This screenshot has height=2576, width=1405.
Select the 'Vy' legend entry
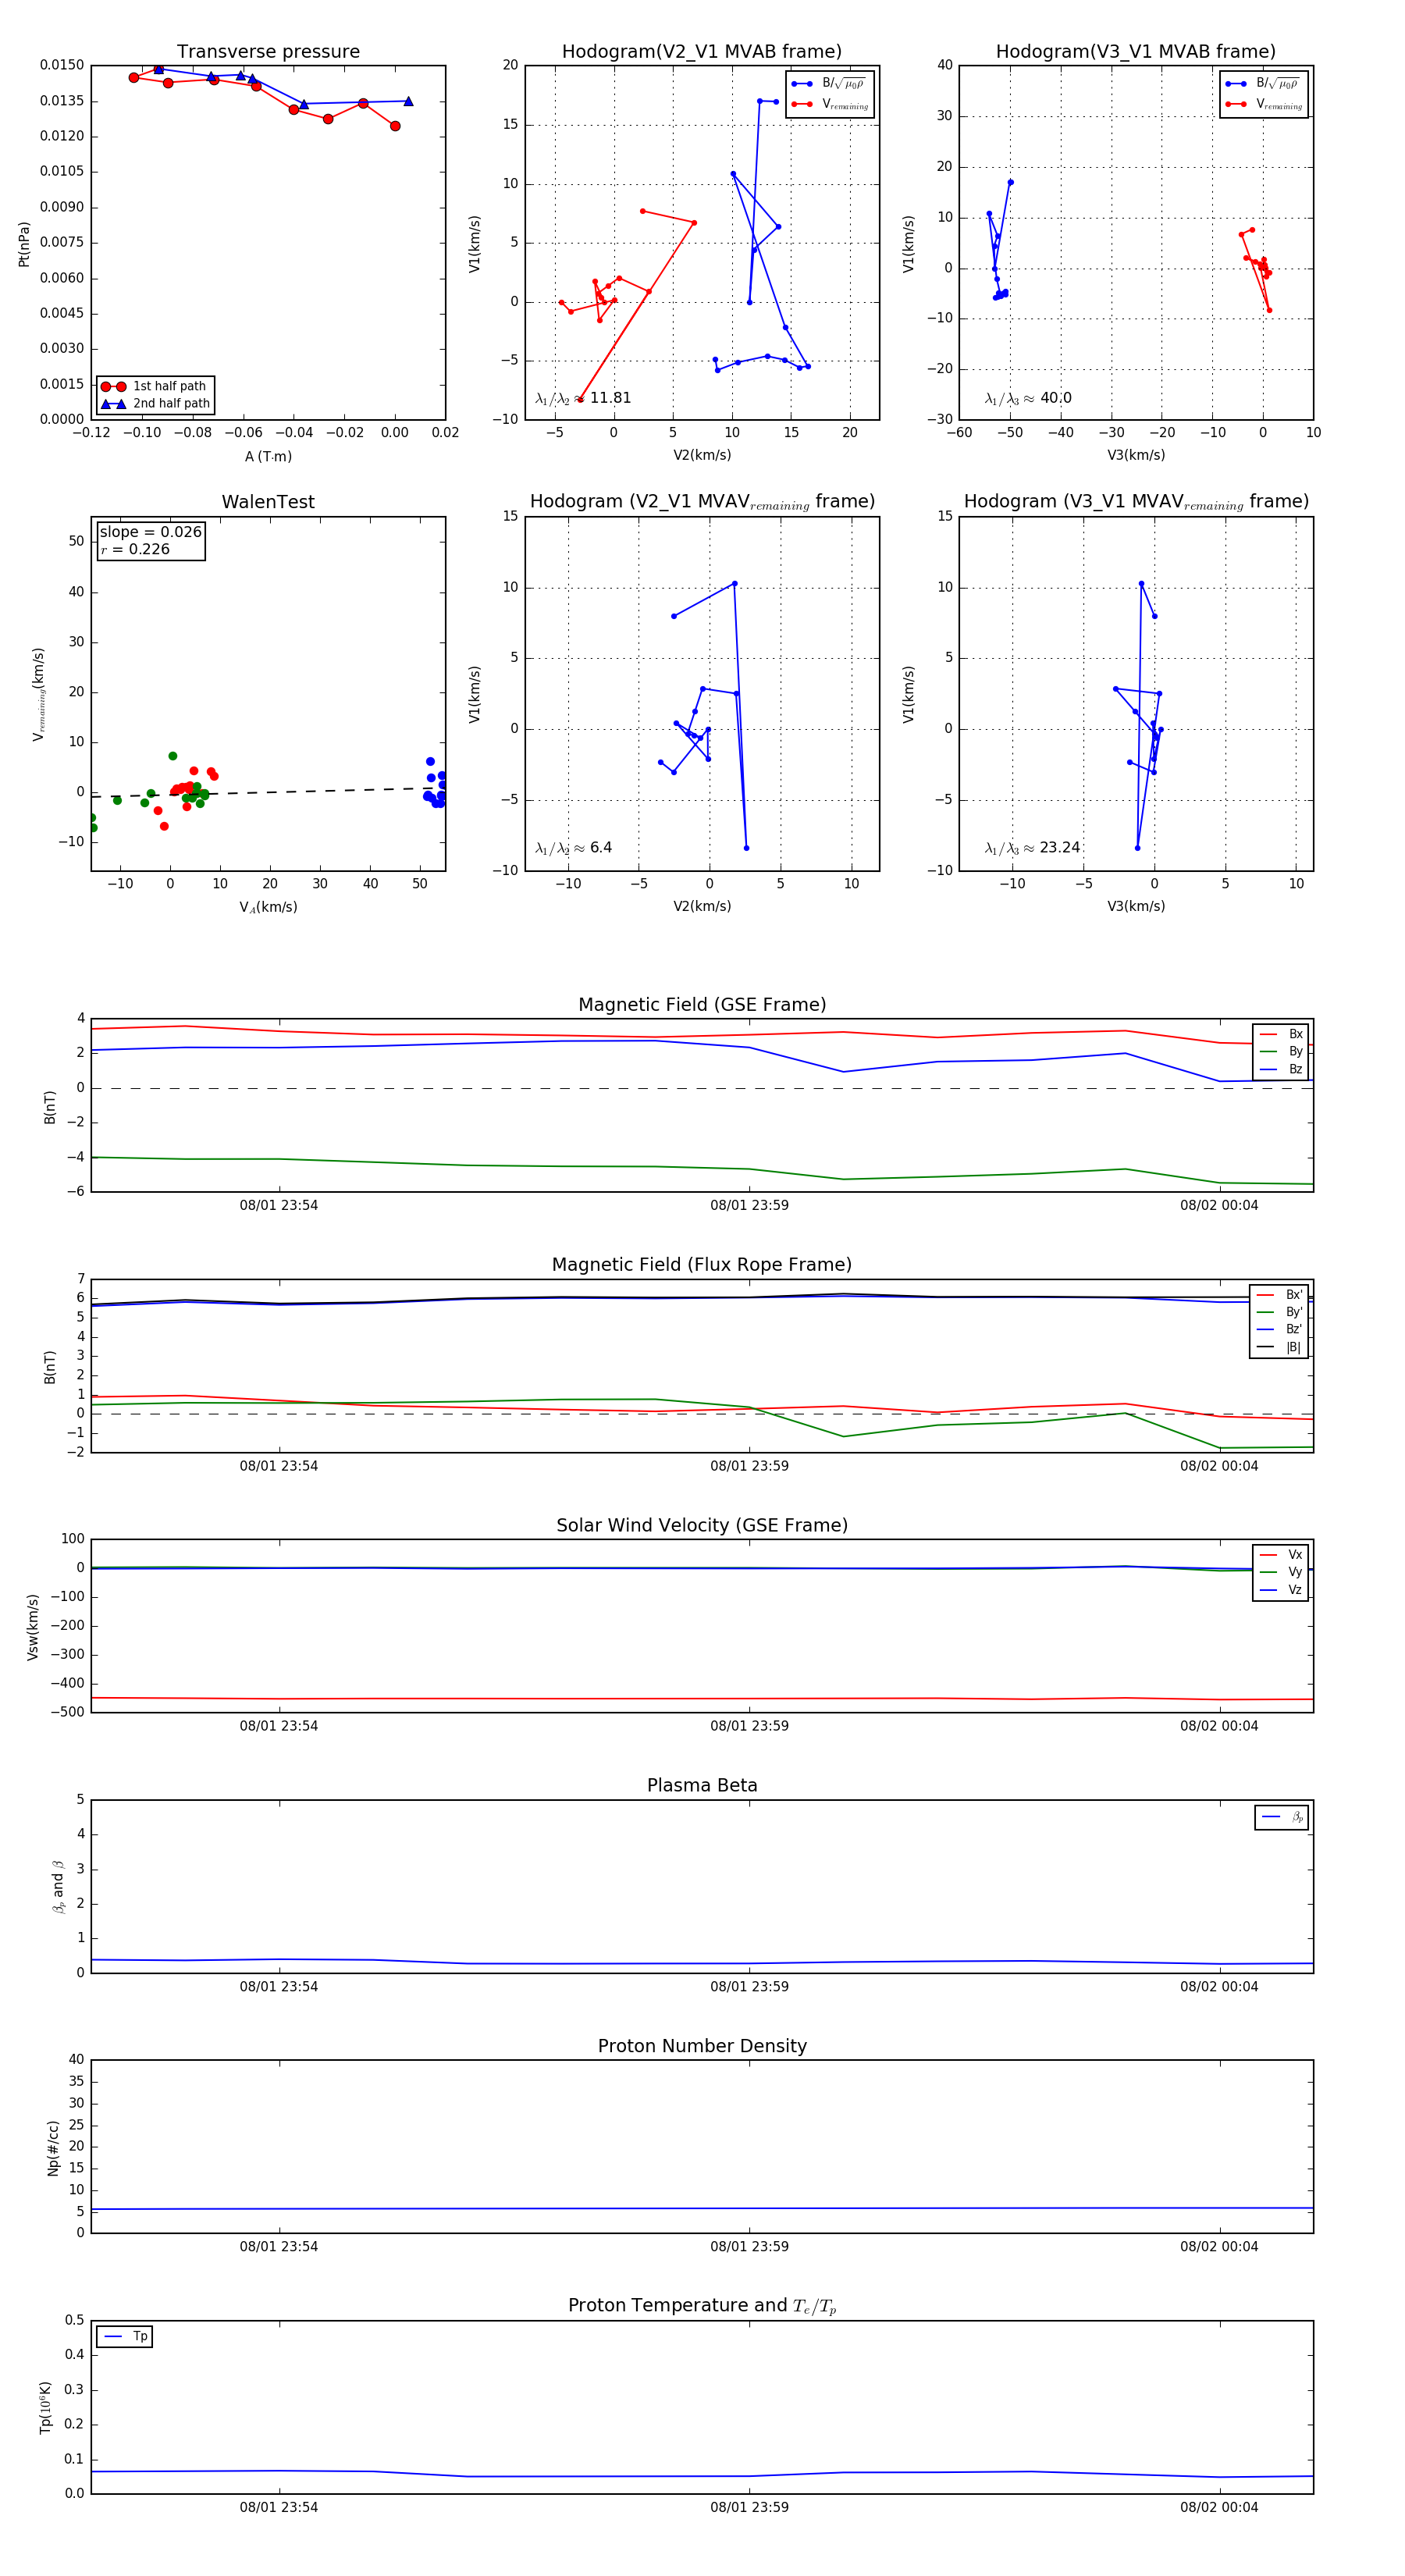tap(1281, 1573)
